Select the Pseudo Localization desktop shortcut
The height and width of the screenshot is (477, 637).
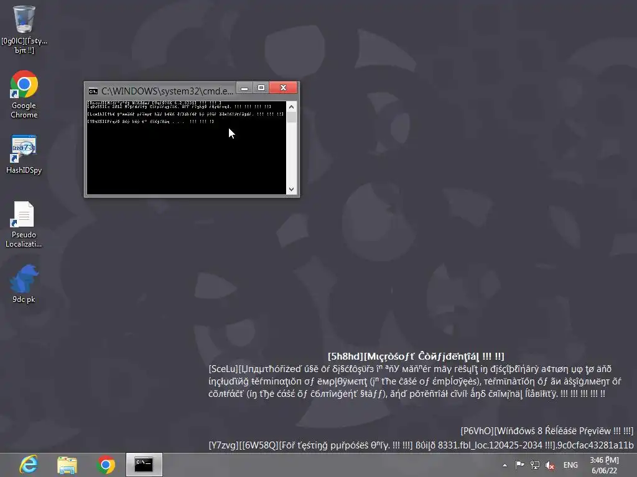24,224
